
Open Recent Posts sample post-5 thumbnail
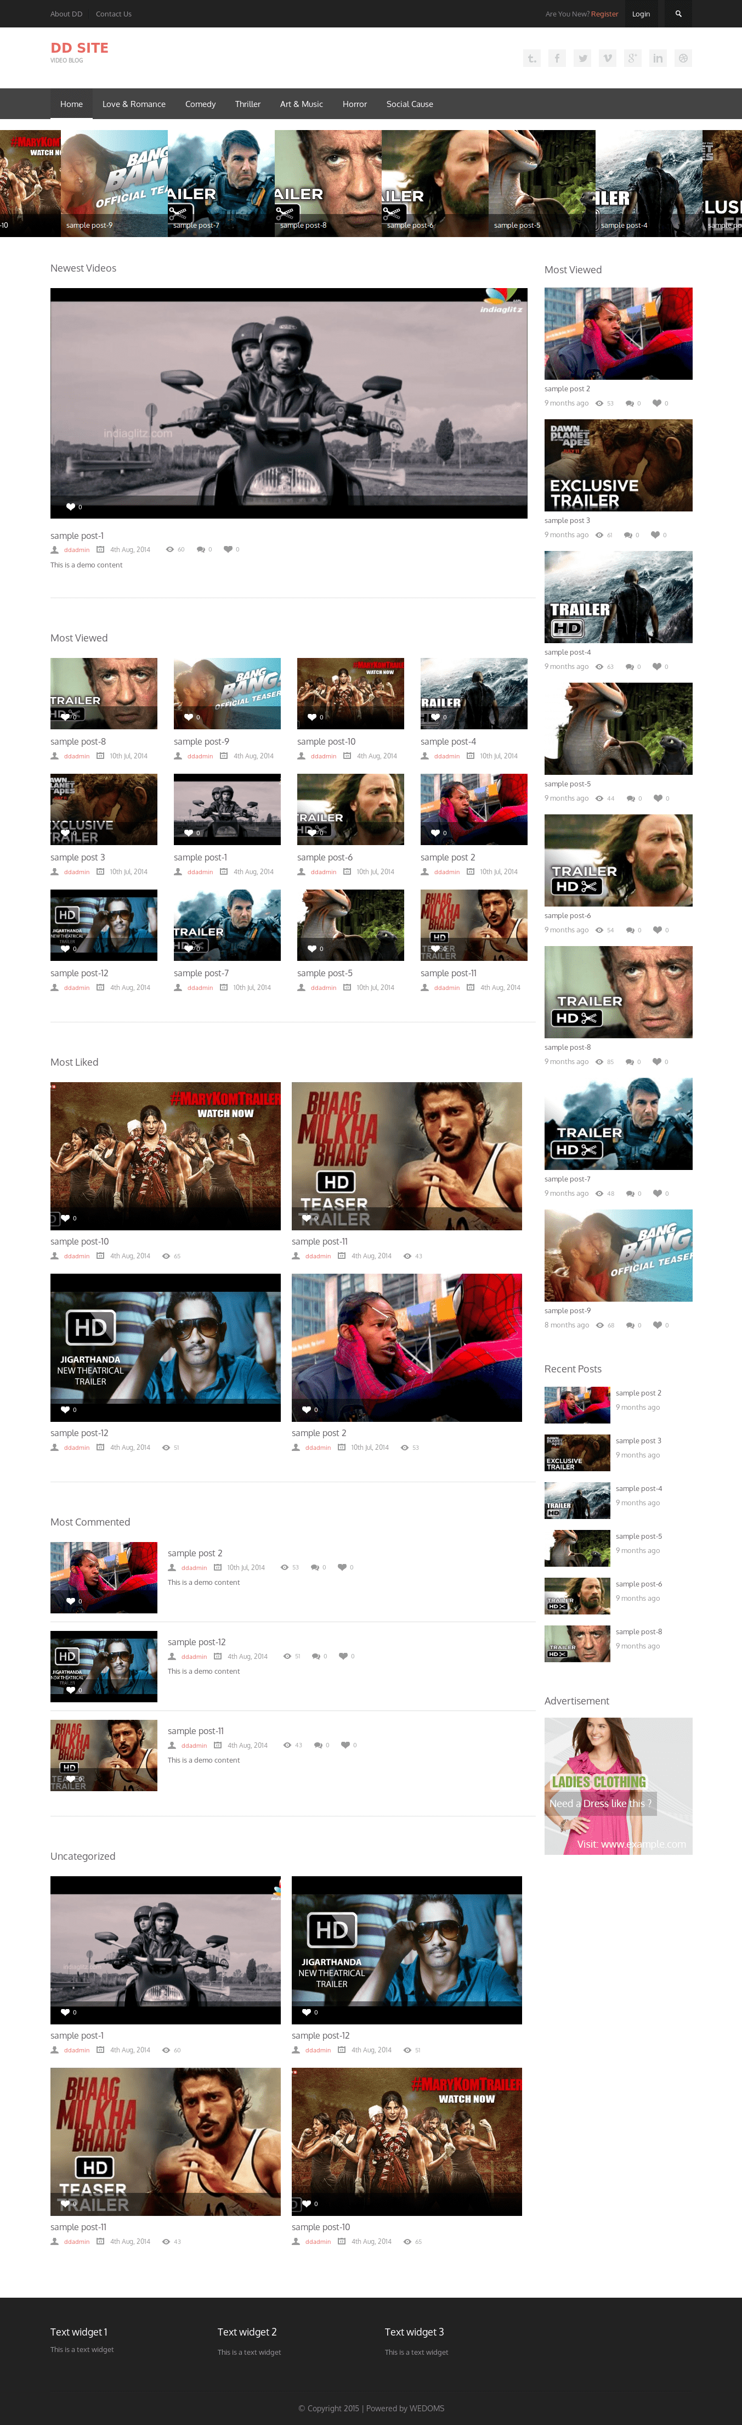pos(577,1548)
